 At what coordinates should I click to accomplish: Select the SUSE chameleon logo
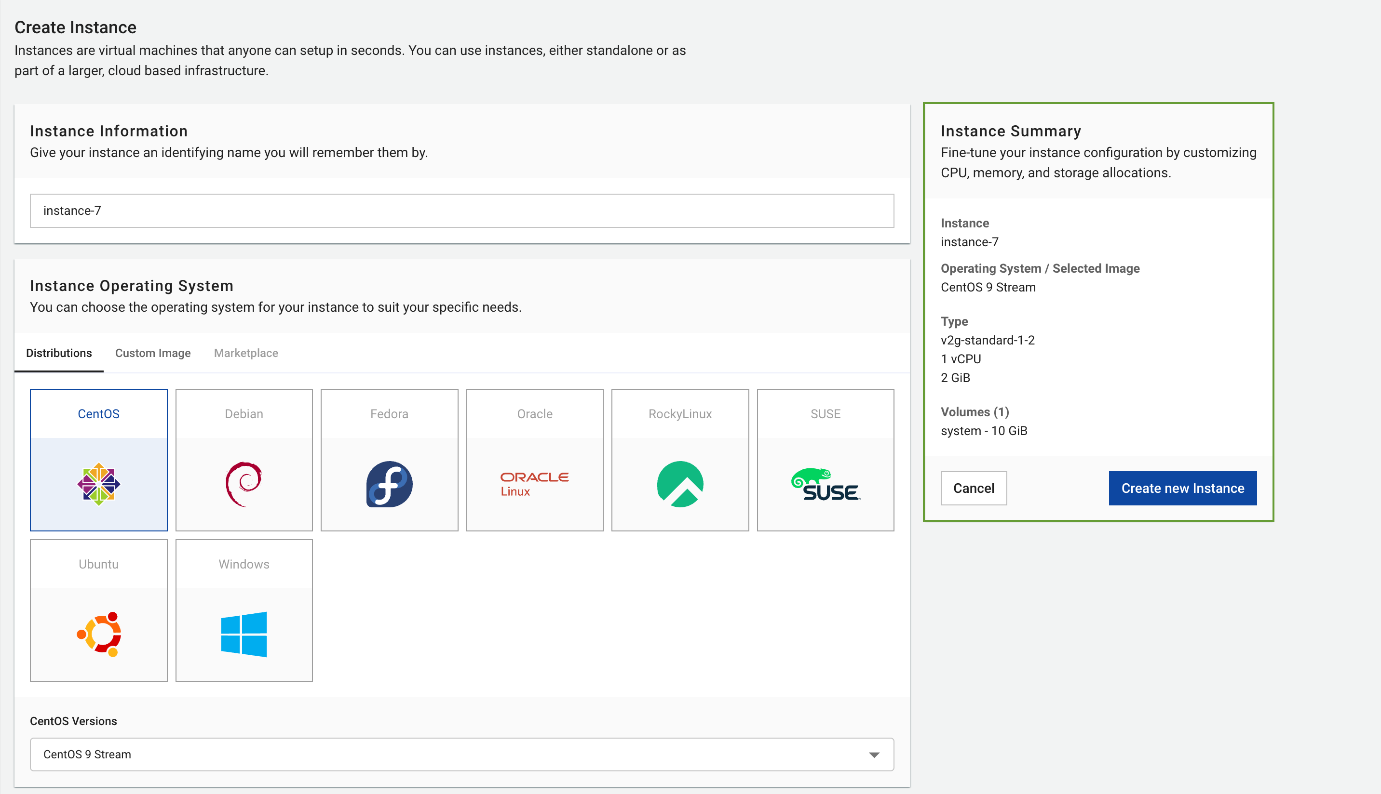coord(825,484)
